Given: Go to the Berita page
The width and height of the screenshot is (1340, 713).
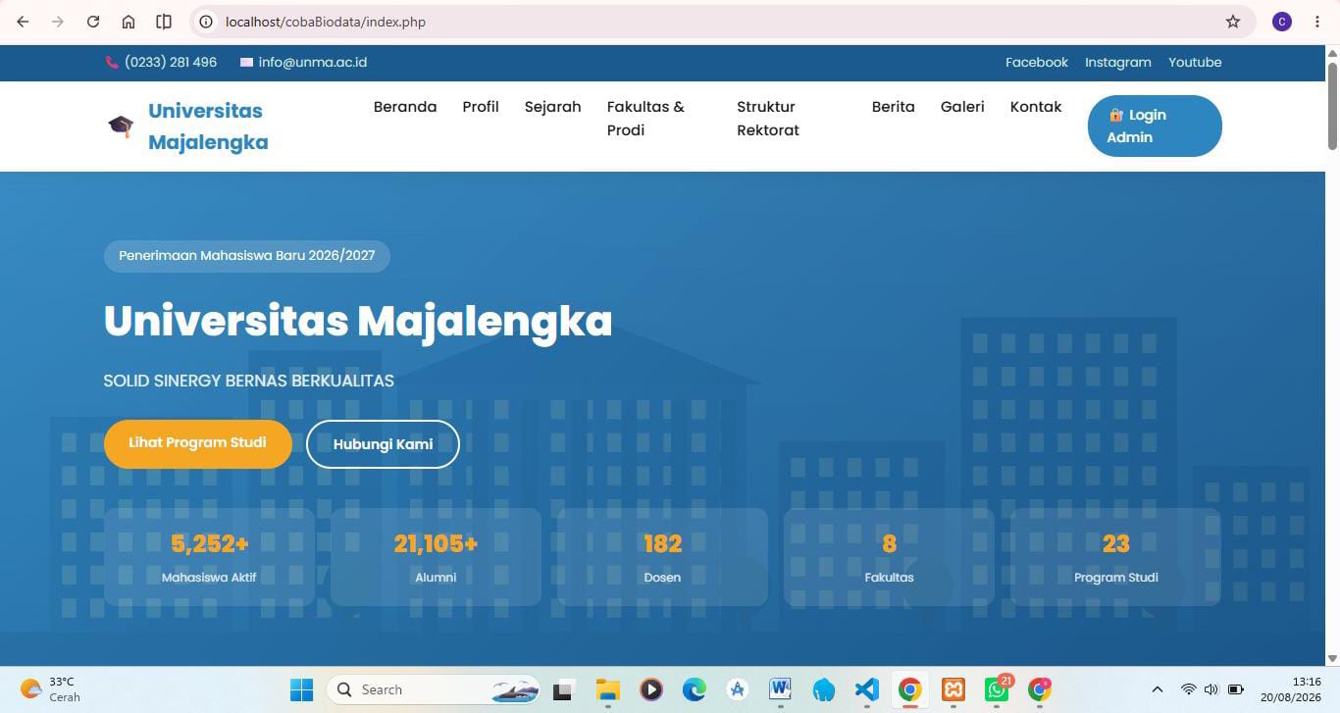Looking at the screenshot, I should click(x=893, y=107).
